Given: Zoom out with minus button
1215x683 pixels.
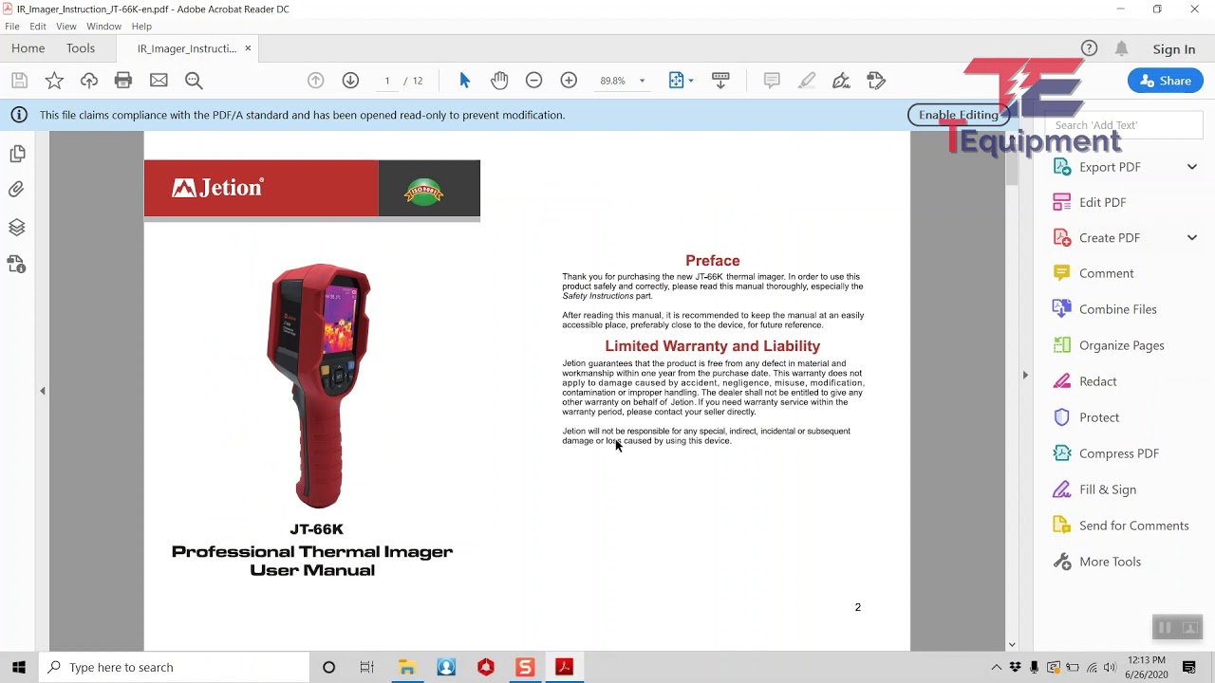Looking at the screenshot, I should (533, 81).
